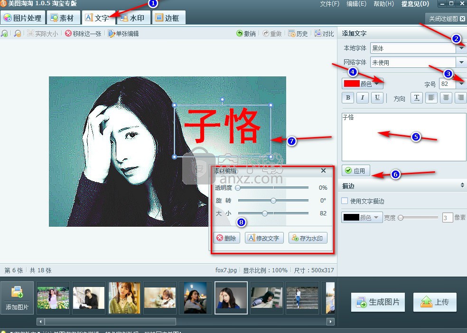Click the 重做 redo button
Screen dimensions: 467x333
272,34
